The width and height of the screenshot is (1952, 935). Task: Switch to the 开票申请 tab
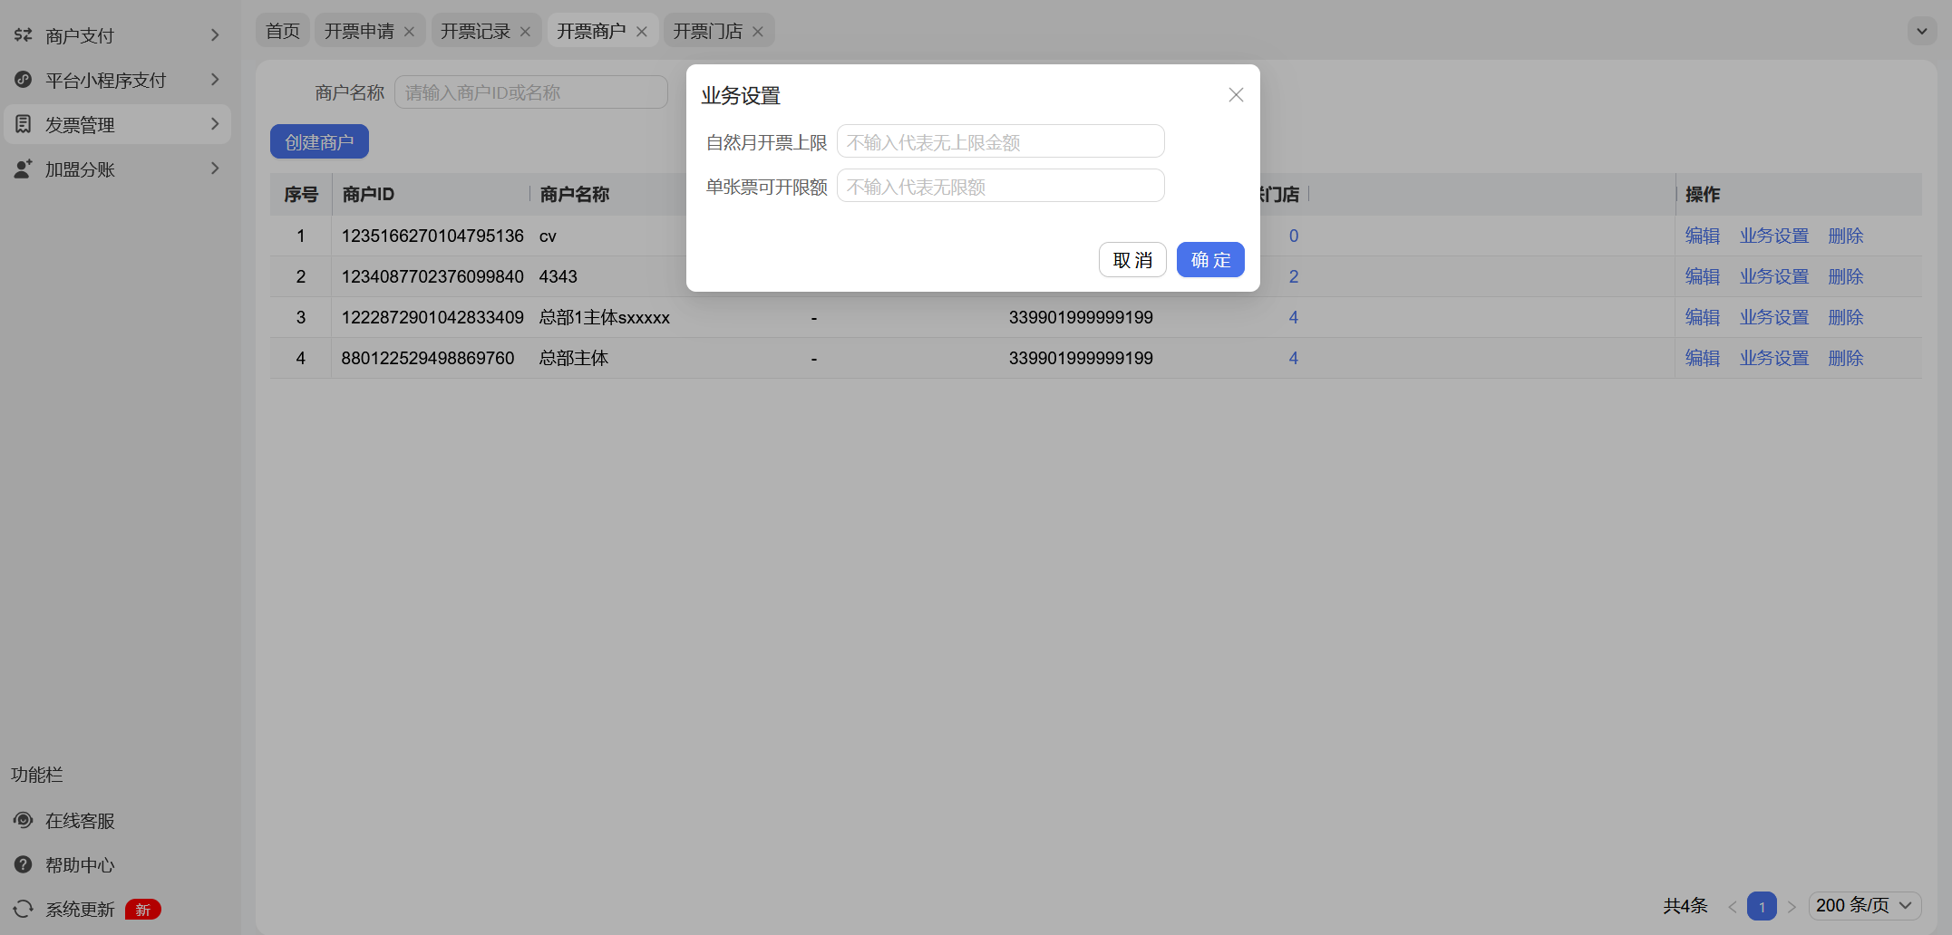(x=359, y=31)
